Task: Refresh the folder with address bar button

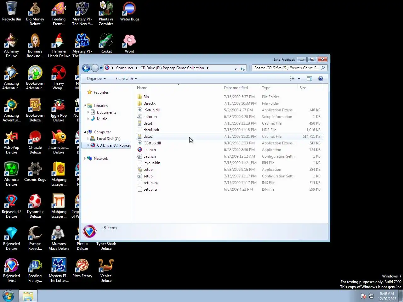Action: [x=242, y=68]
